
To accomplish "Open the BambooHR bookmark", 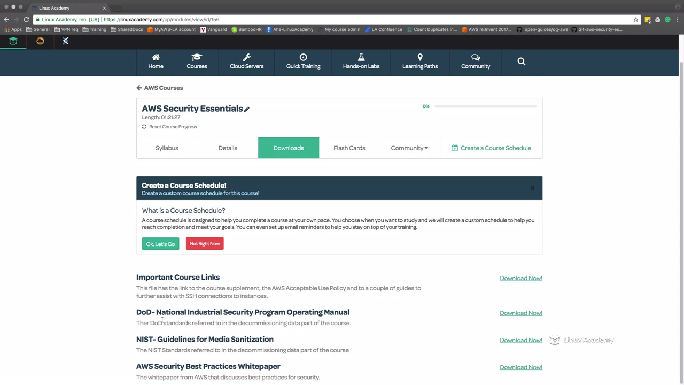I will click(247, 29).
